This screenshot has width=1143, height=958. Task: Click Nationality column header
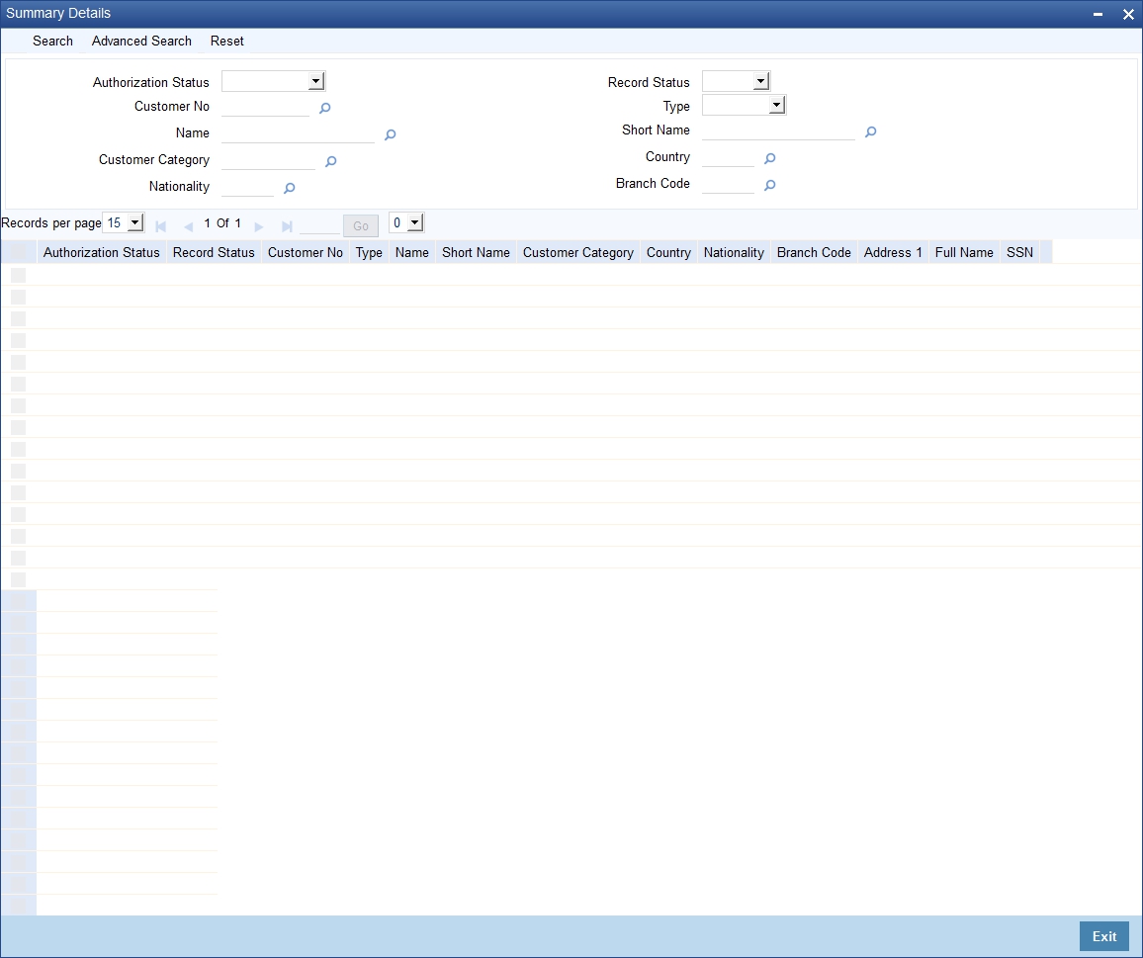(734, 252)
